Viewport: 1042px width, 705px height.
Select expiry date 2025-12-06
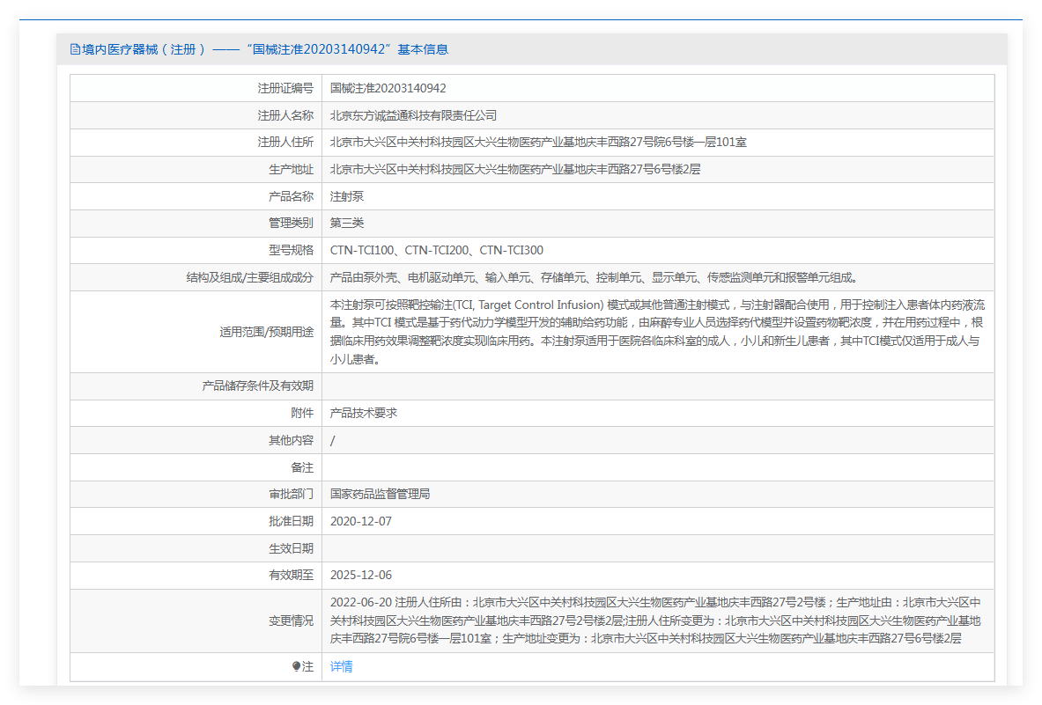tap(361, 576)
